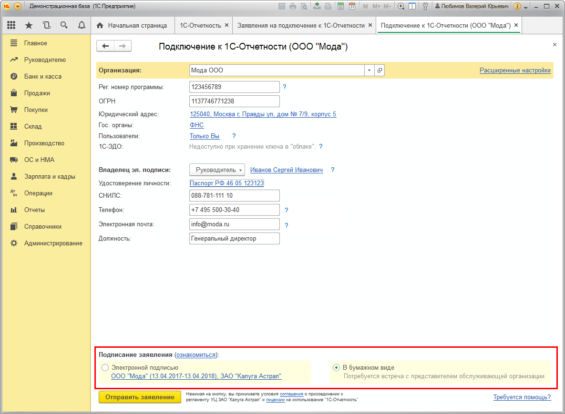565x414 pixels.
Task: Open the sections menu grid icon
Action: [x=11, y=25]
